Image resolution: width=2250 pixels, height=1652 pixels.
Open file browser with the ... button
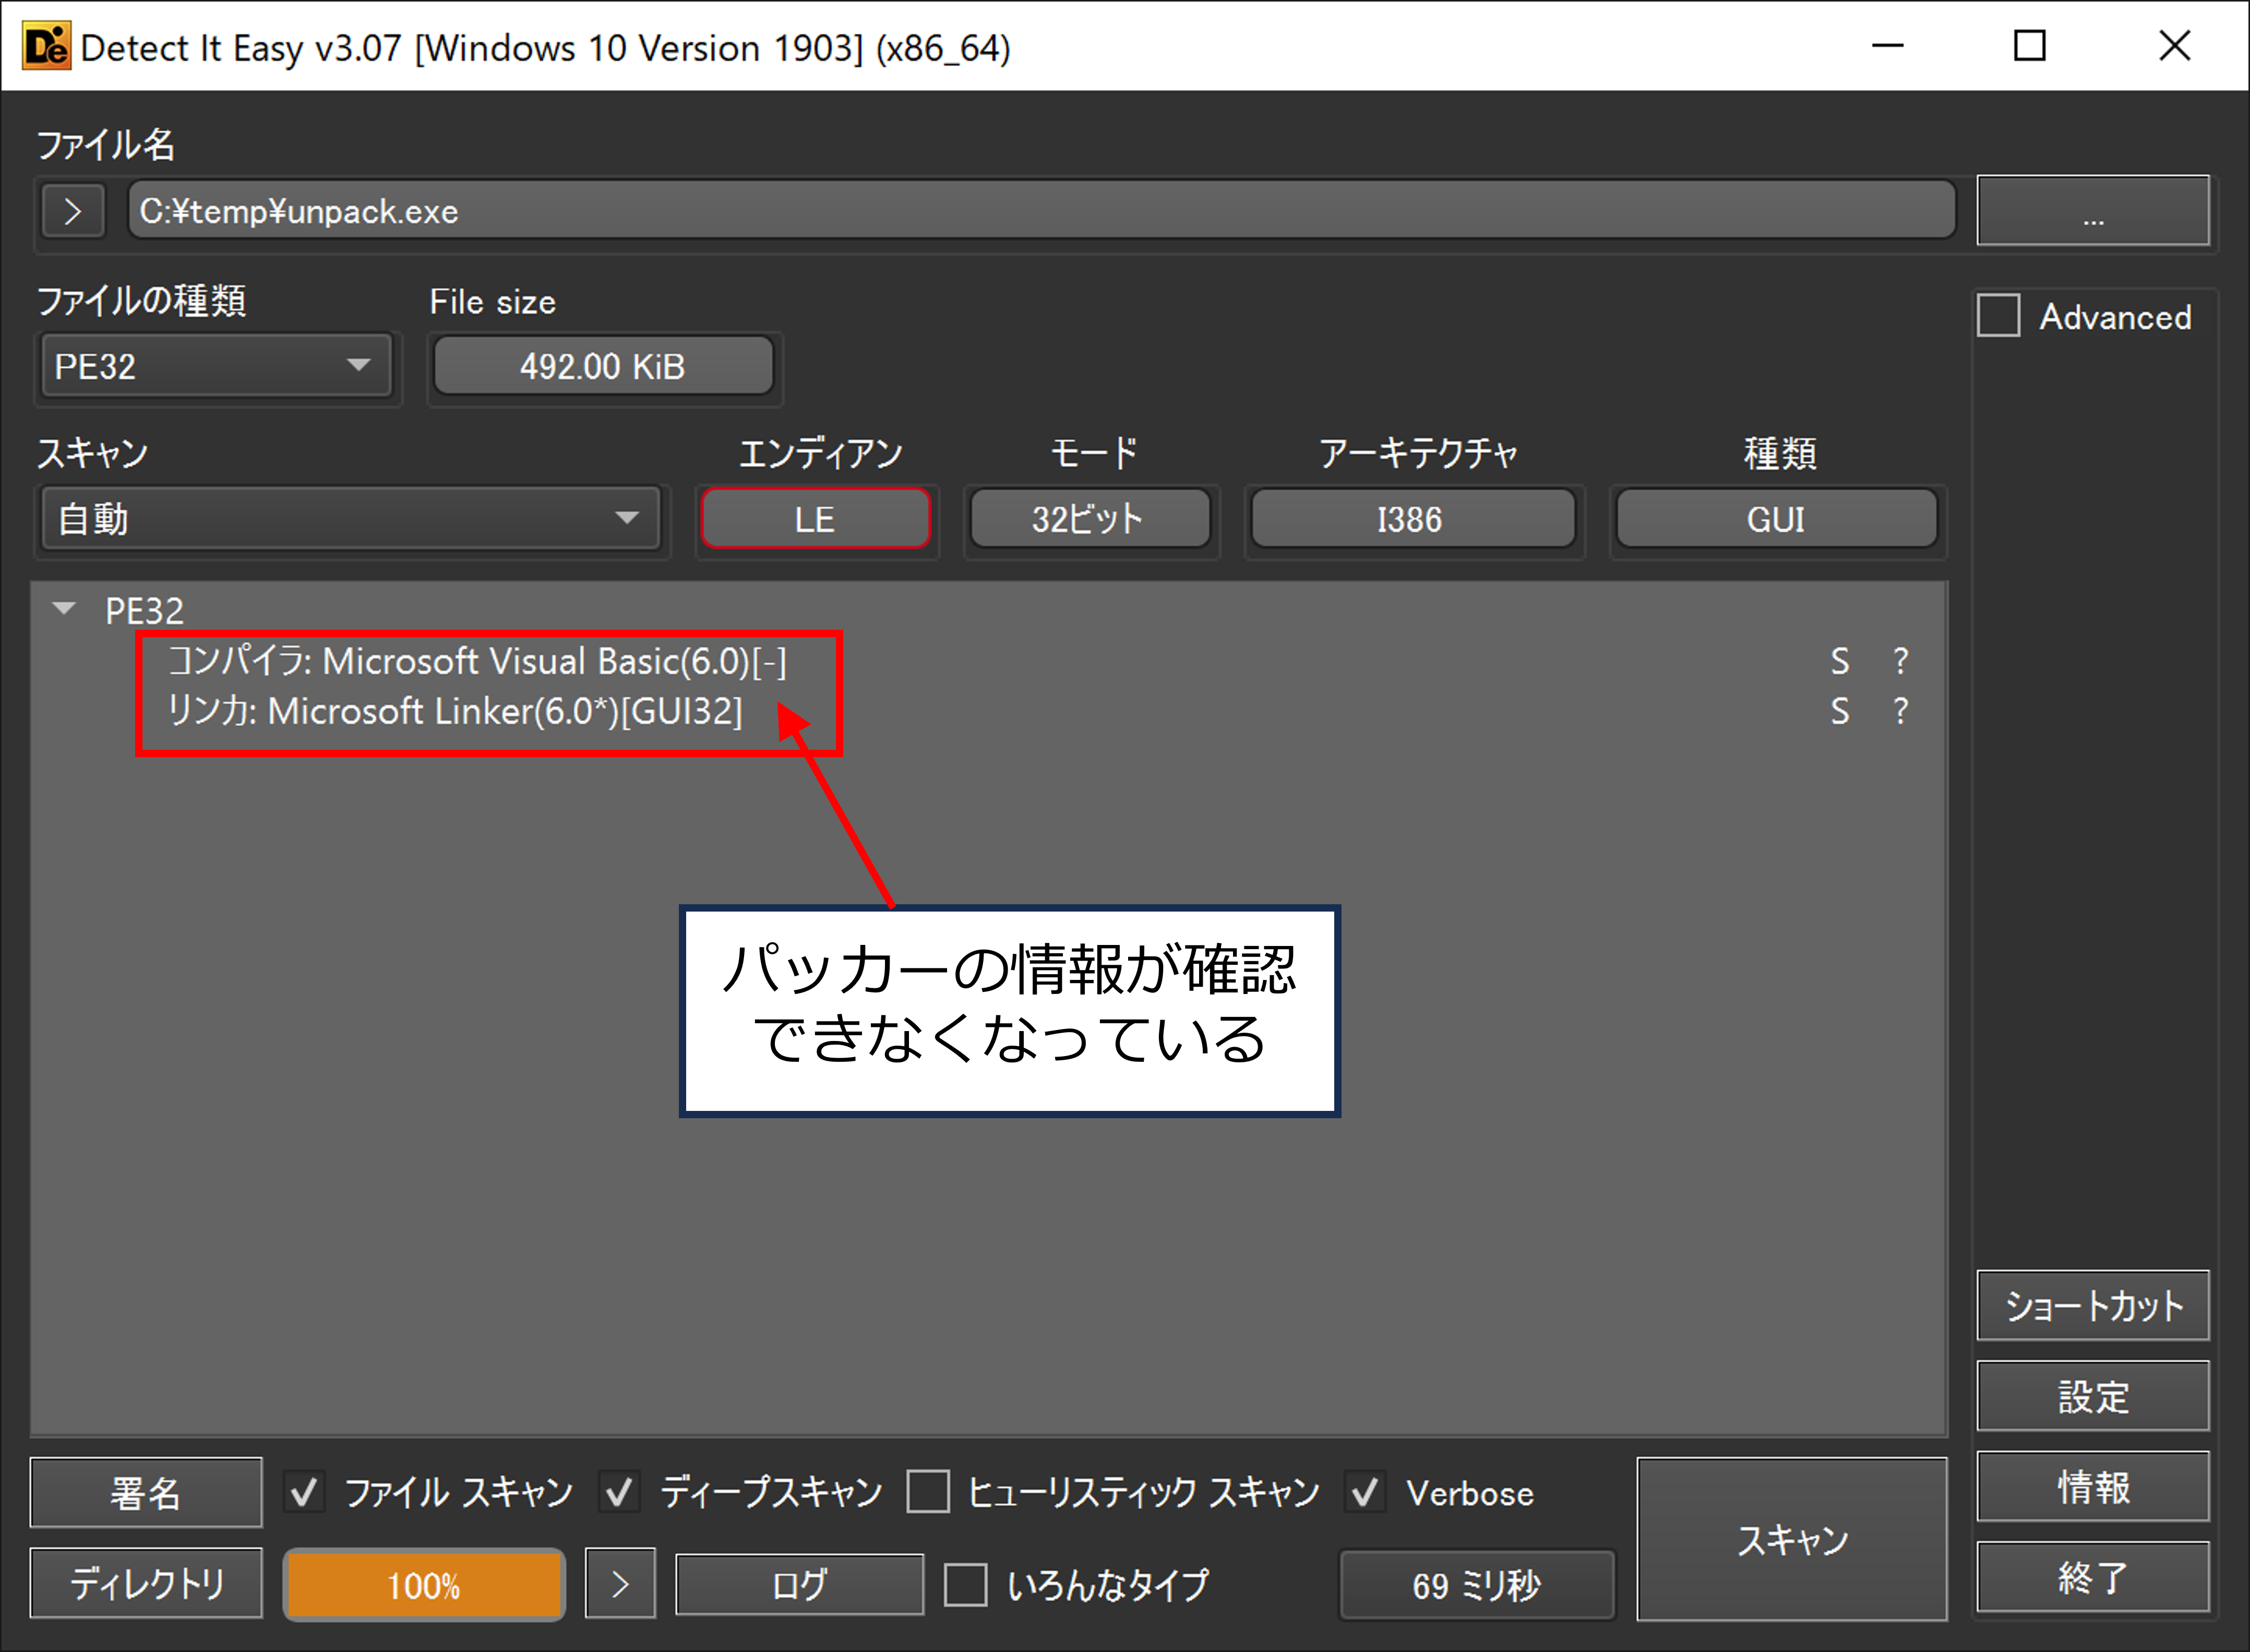point(2092,211)
